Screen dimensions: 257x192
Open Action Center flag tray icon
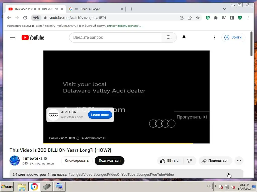[x=221, y=186]
